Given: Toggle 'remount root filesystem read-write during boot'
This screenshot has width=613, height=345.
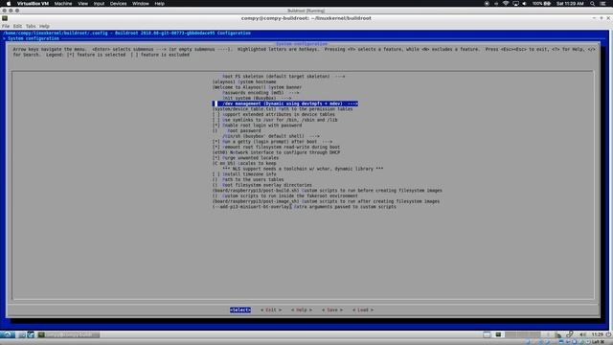Looking at the screenshot, I should point(276,147).
